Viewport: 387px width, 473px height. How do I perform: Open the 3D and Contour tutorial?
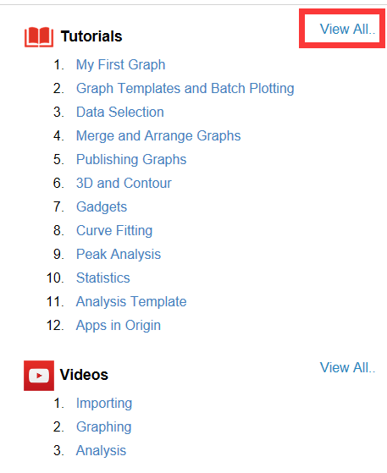pos(124,183)
